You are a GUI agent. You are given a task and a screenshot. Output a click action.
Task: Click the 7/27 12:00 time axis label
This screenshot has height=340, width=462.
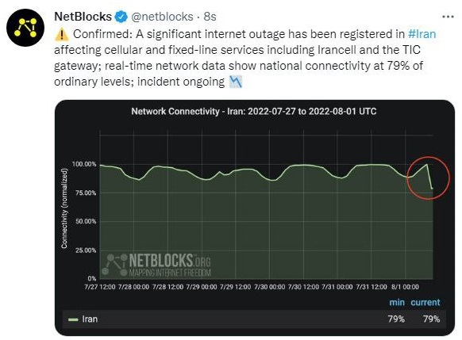(x=100, y=287)
